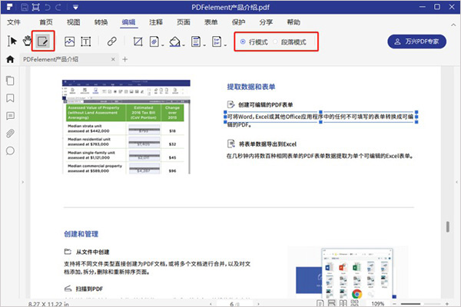
Task: Open the bookmarks side panel
Action: [x=10, y=98]
